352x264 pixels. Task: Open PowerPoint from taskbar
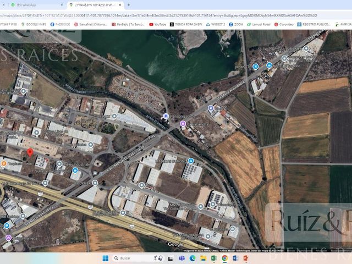(x=246, y=258)
